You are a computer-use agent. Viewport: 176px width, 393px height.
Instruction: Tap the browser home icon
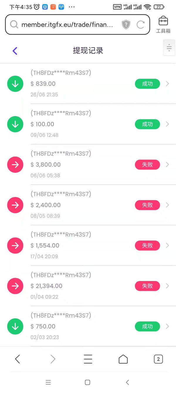[x=123, y=359]
